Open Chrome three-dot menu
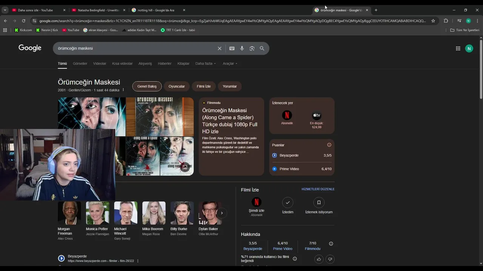This screenshot has width=483, height=271. tap(477, 21)
